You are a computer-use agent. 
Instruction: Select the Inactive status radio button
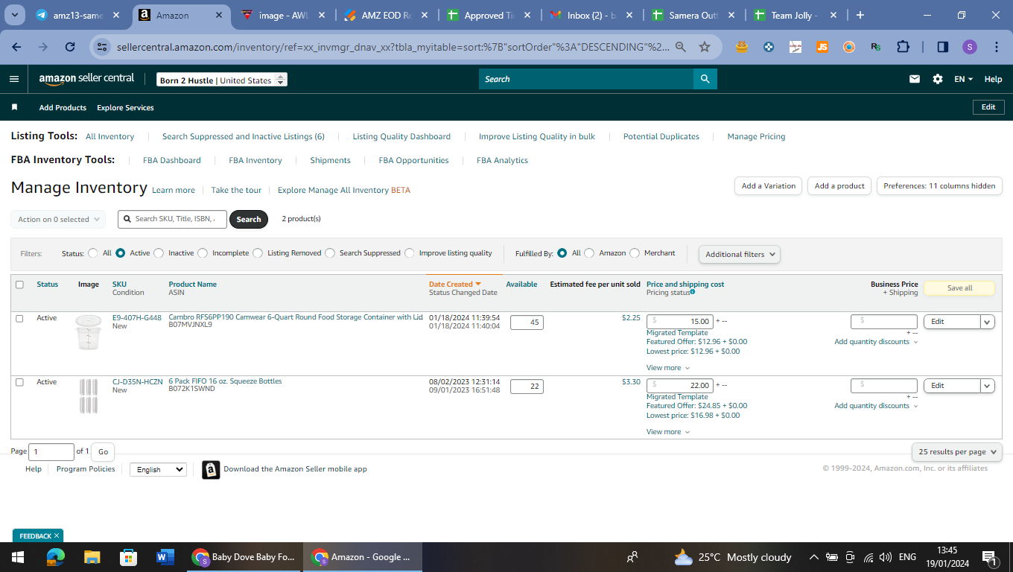159,253
